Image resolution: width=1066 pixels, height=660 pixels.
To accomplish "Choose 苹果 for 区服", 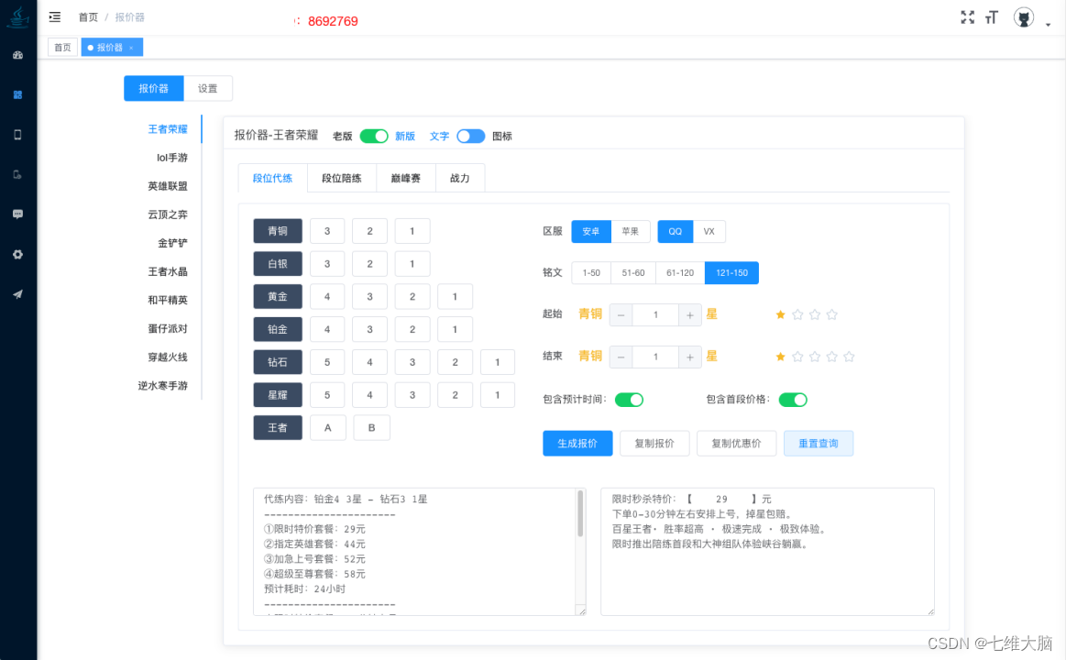I will (x=631, y=232).
